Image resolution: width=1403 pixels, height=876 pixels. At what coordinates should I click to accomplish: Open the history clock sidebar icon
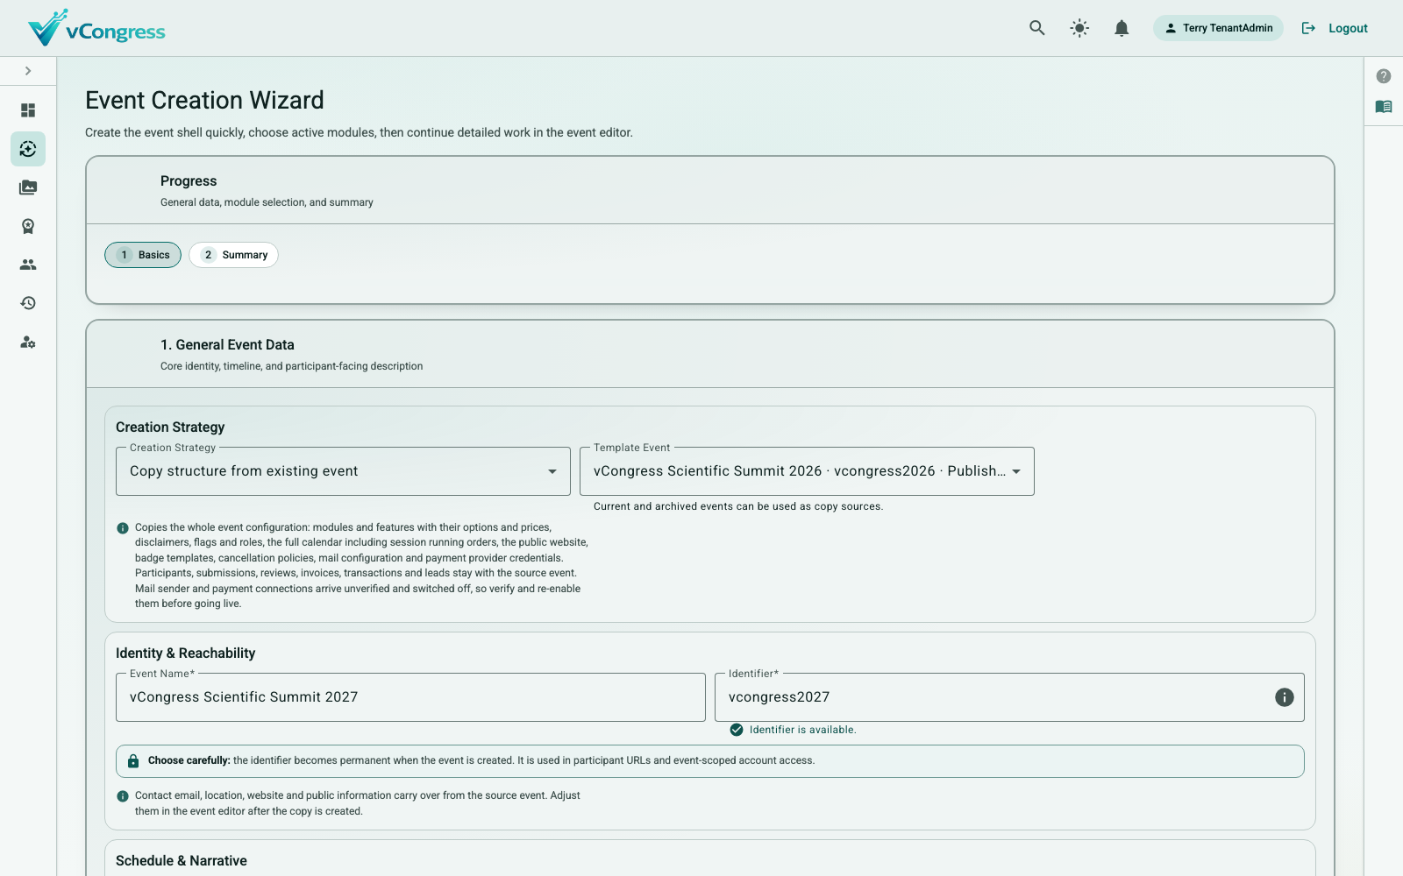coord(28,303)
